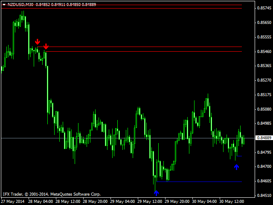Click the 28 May 12:00 time label
Image resolution: width=273 pixels, height=205 pixels.
coord(68,202)
